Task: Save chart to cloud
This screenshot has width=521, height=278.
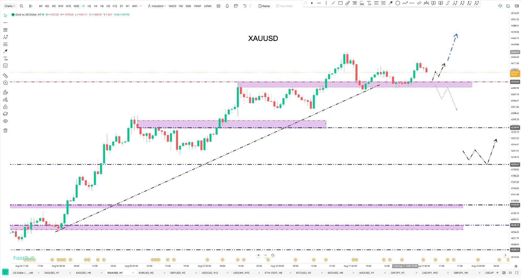Action: coord(500,6)
